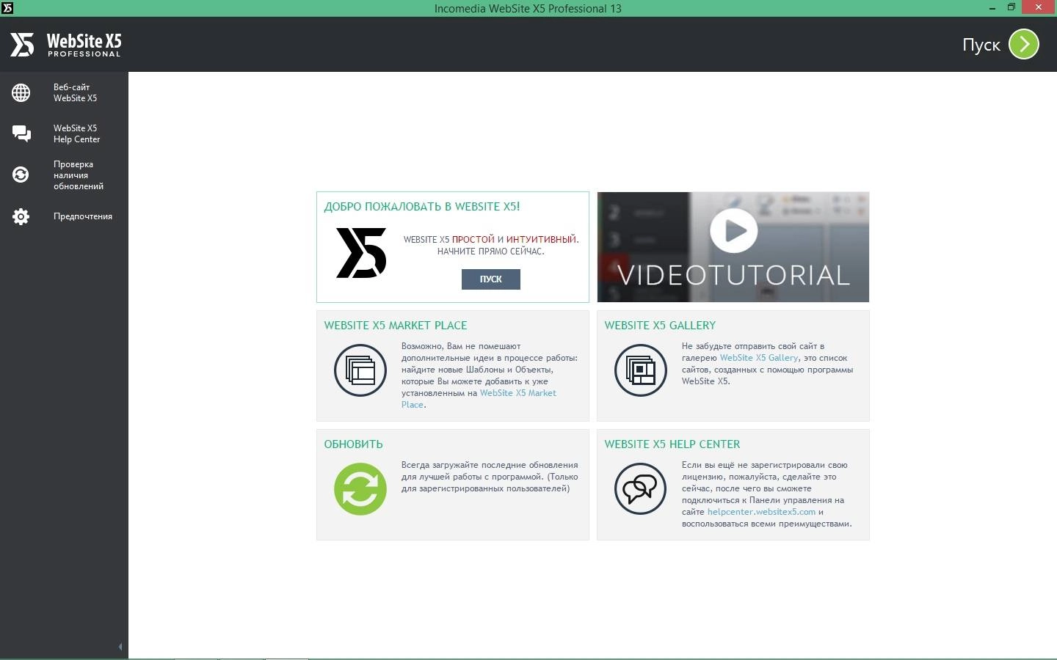Click the green Обновить refresh icon
Screen dimensions: 1057x660
[x=360, y=489]
